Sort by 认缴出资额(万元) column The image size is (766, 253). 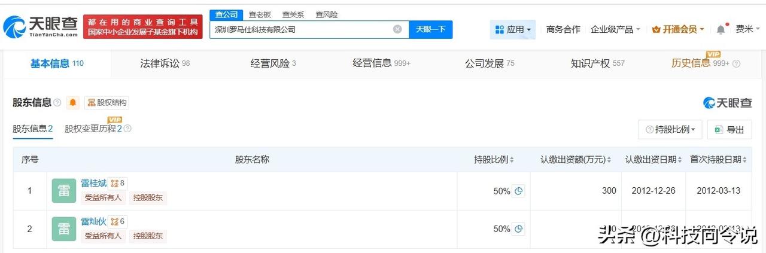(575, 160)
